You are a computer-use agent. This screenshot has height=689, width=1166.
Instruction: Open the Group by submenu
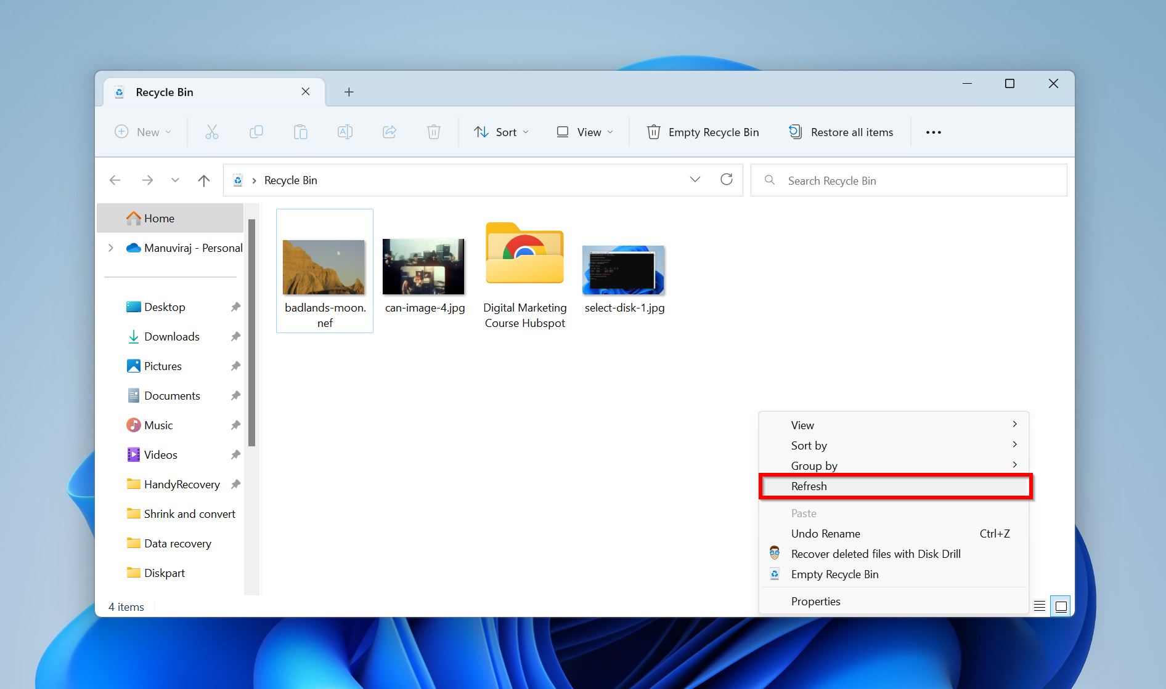click(894, 465)
